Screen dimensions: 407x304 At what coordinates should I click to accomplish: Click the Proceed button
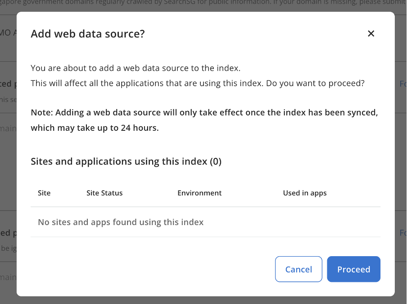coord(353,269)
